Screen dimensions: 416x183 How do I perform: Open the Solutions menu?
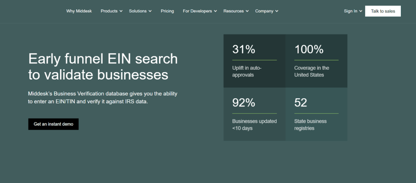tap(138, 11)
